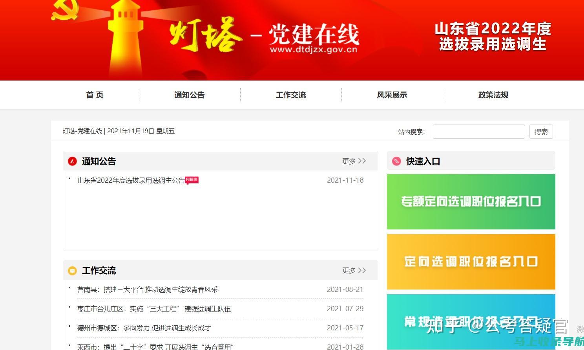Image resolution: width=584 pixels, height=350 pixels.
Task: Click the 工作交流 panel heading
Action: click(99, 271)
